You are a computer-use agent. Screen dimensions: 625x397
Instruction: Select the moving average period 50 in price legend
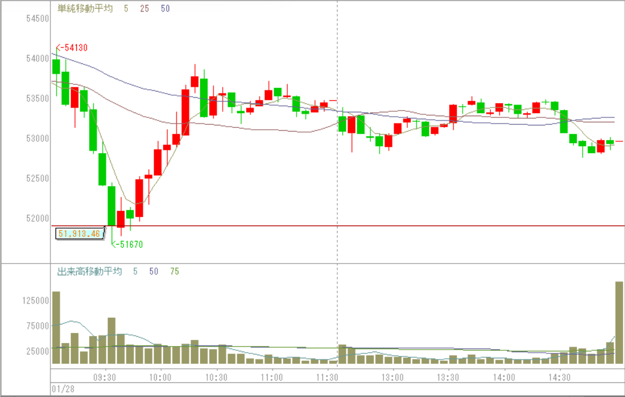tap(165, 9)
